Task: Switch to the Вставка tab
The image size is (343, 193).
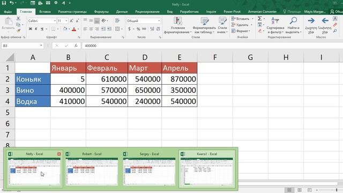Action: click(x=45, y=12)
